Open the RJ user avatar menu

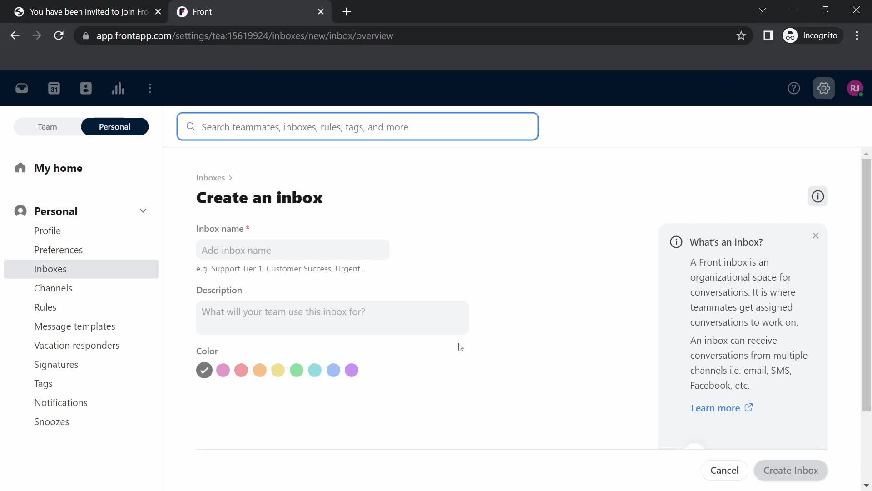tap(855, 88)
